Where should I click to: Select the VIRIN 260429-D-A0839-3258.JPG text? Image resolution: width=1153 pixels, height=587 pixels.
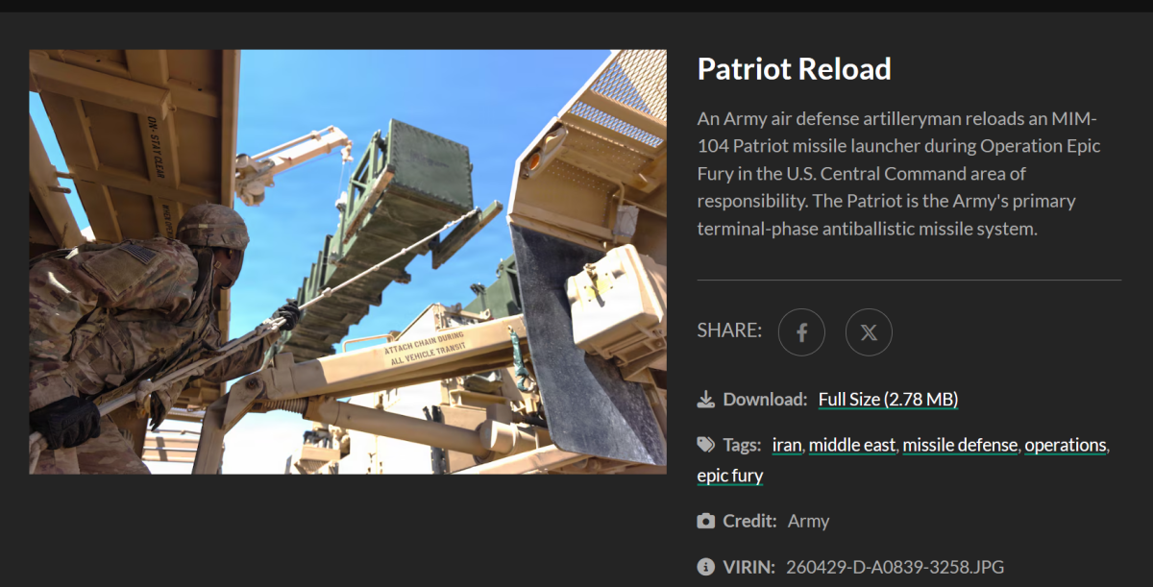click(895, 567)
